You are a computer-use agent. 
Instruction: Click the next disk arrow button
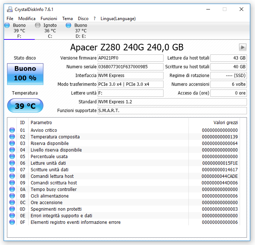(x=243, y=47)
